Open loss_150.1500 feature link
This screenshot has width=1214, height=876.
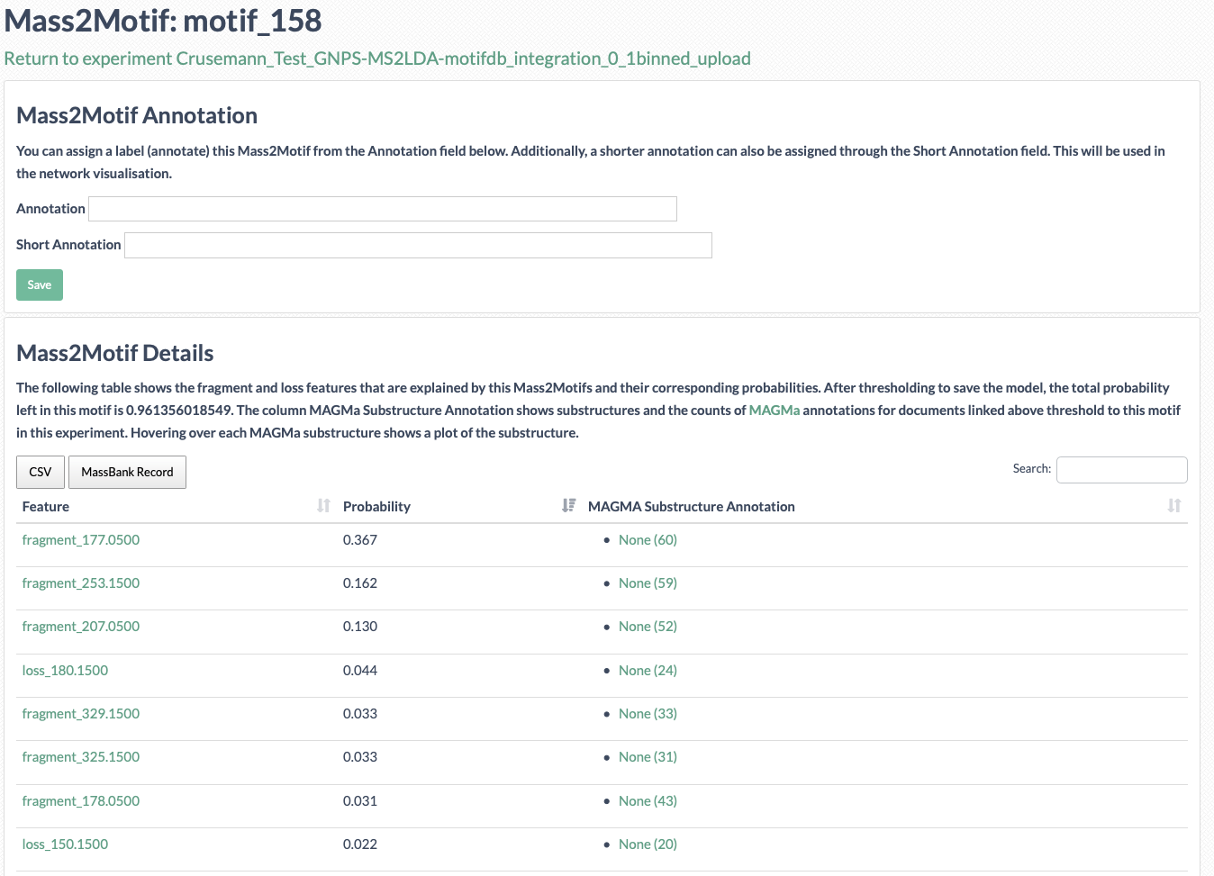(65, 844)
